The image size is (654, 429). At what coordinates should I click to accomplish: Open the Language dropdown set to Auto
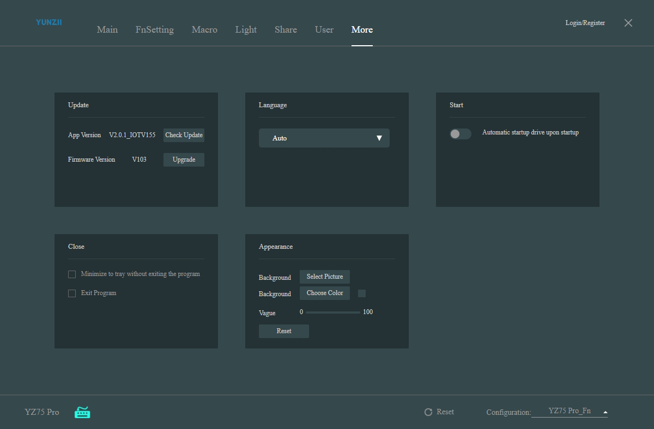point(324,138)
